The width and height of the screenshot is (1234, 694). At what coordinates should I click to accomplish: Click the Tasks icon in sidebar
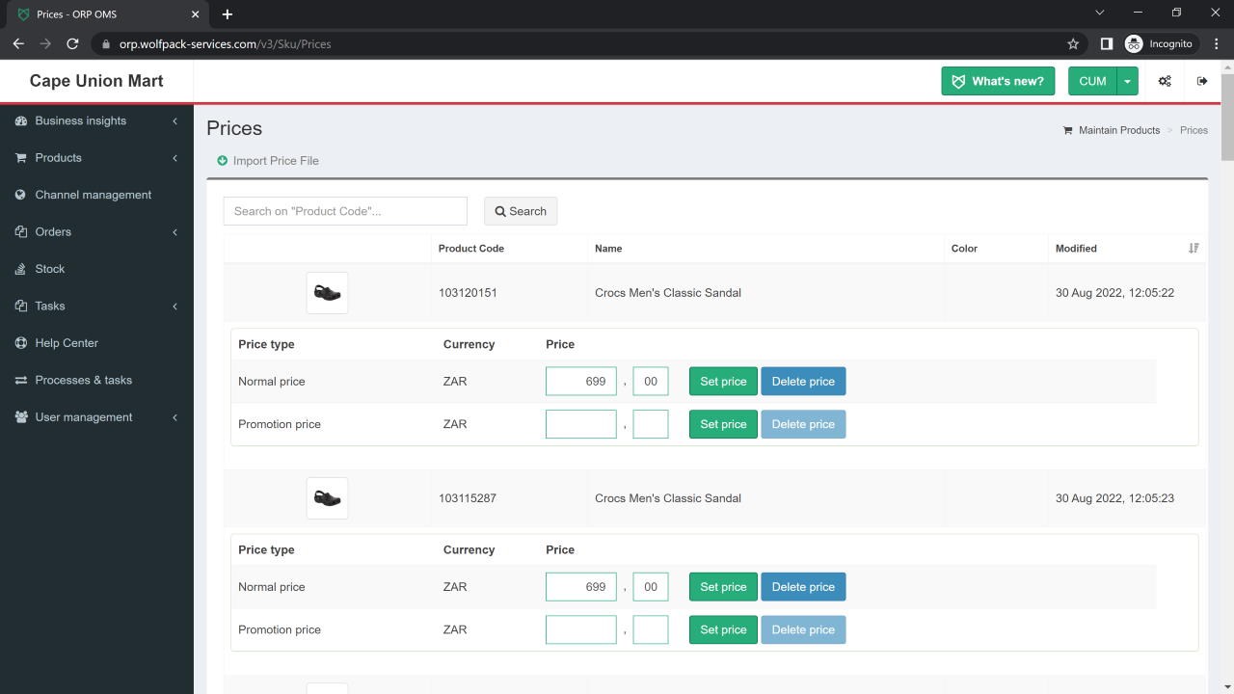point(21,307)
